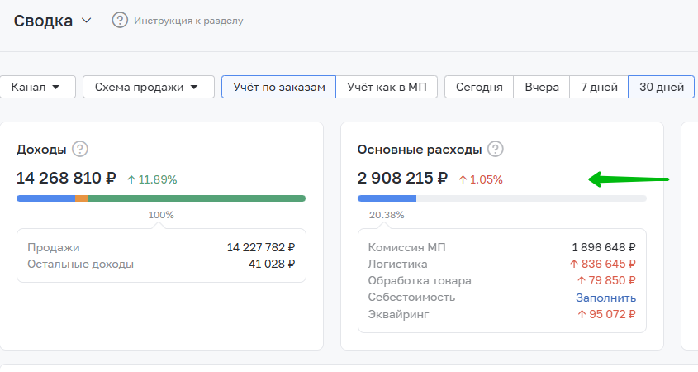Click the Заполнить link for Себестоимость

point(605,298)
